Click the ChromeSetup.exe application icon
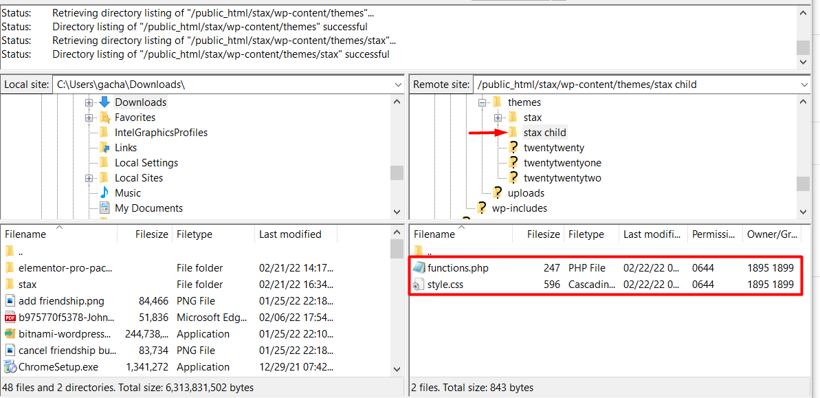The height and width of the screenshot is (398, 820). pos(10,366)
